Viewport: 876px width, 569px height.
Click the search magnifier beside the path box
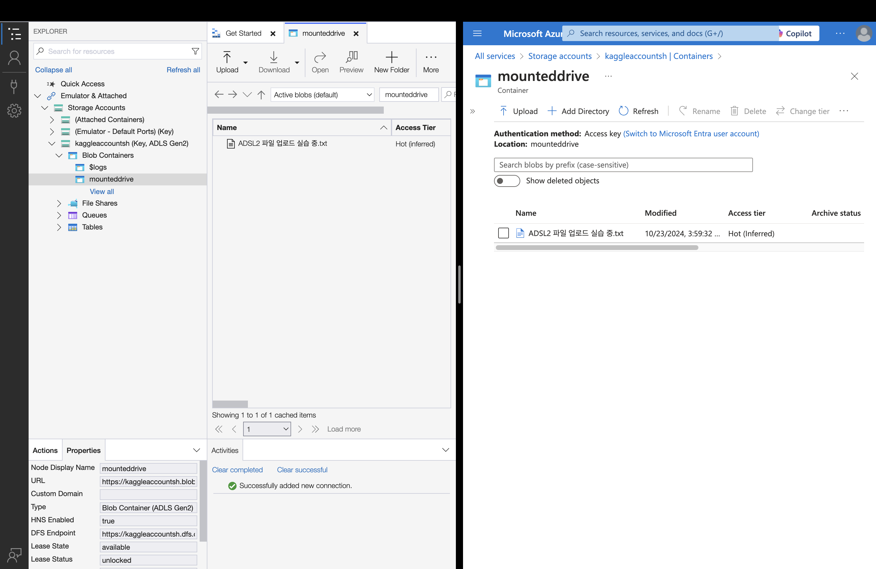[x=448, y=94]
